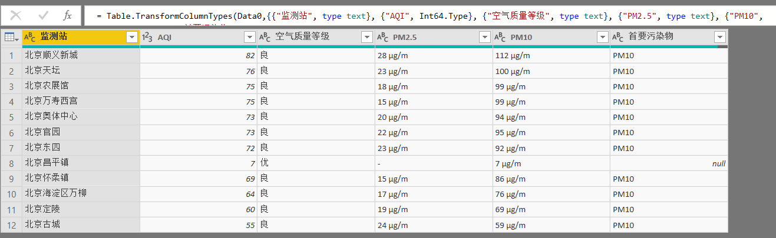Open the filter dropdown for 监测站
This screenshot has width=776, height=238.
coord(131,38)
